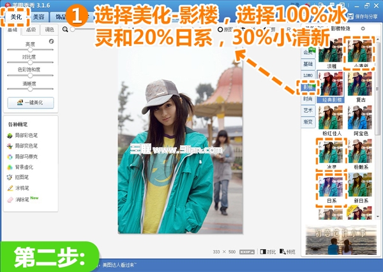Viewport: 383px width, 272px height.
Task: Open the 渐变 effects category
Action: (x=308, y=122)
